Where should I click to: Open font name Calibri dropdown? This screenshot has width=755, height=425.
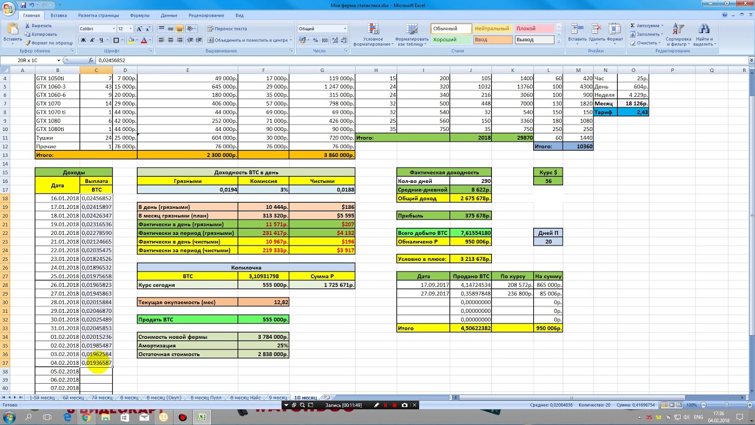tap(113, 28)
